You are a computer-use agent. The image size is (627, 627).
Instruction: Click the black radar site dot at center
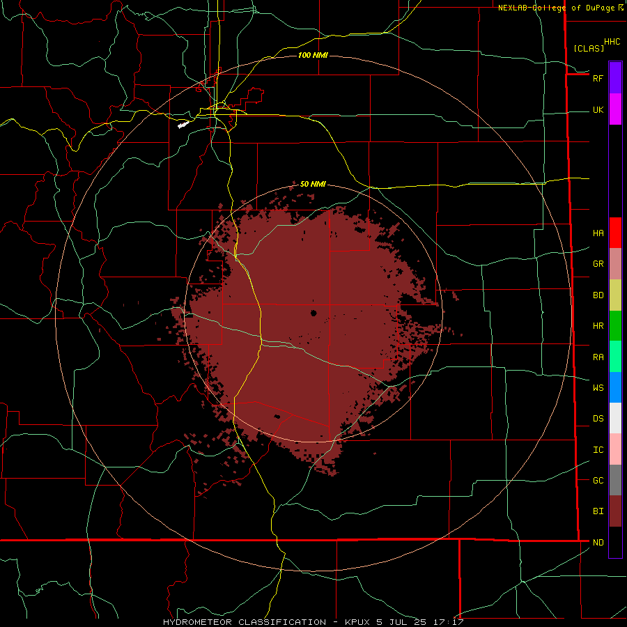[313, 313]
